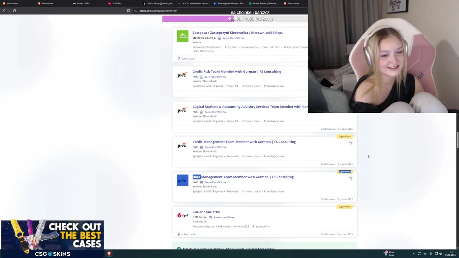Click Kraków, Stare Miasto on Credit Risk offer
Image resolution: width=459 pixels, height=258 pixels.
coord(205,81)
